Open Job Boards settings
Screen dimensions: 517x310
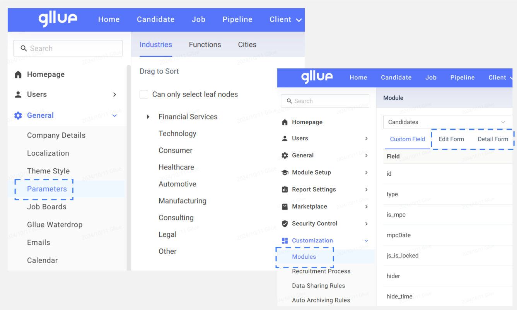coord(46,207)
